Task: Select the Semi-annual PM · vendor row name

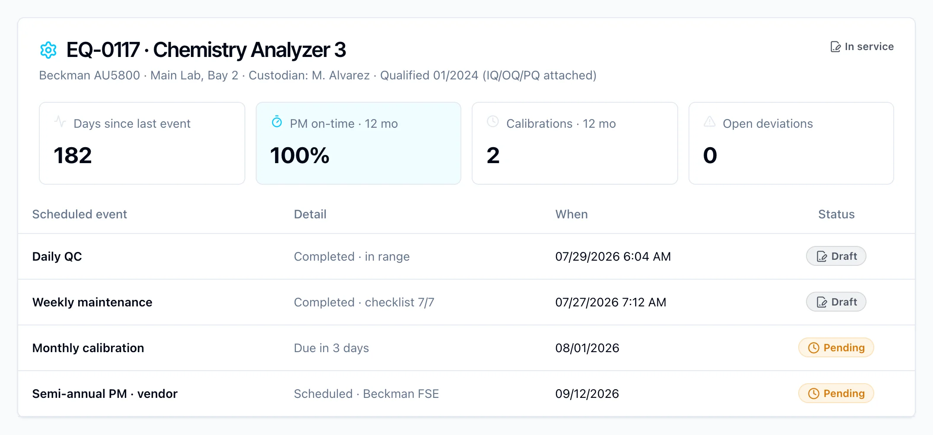Action: pos(105,394)
